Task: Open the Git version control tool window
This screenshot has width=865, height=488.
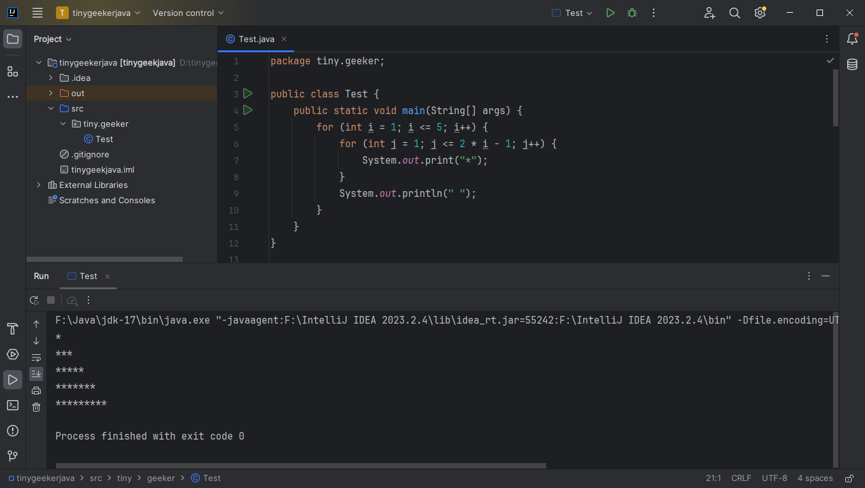Action: click(x=13, y=456)
